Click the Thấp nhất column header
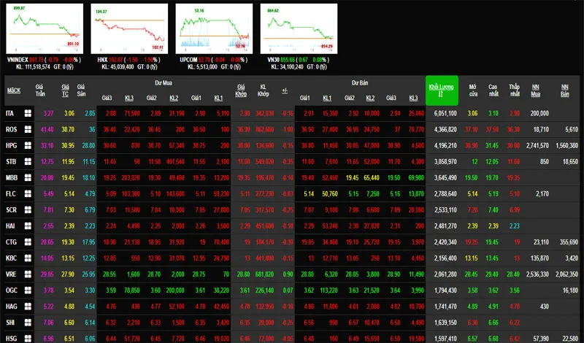 click(515, 90)
